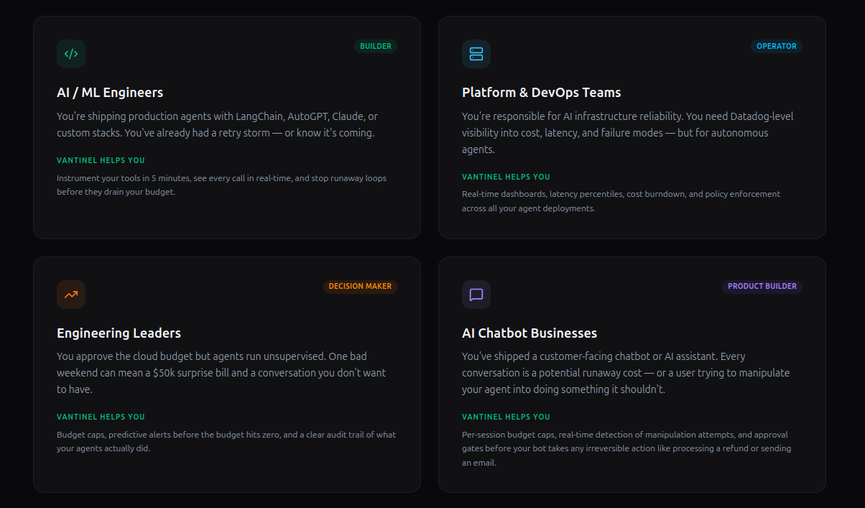865x508 pixels.
Task: Select the Platform & DevOps Teams heading
Action: tap(541, 93)
